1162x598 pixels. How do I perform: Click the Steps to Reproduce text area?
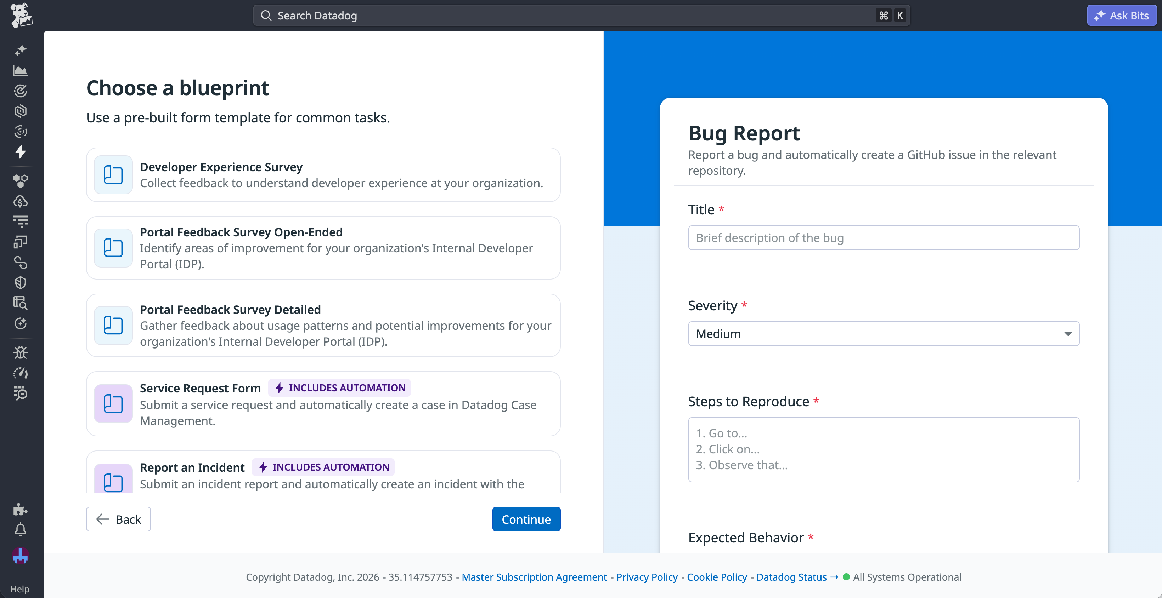(883, 449)
